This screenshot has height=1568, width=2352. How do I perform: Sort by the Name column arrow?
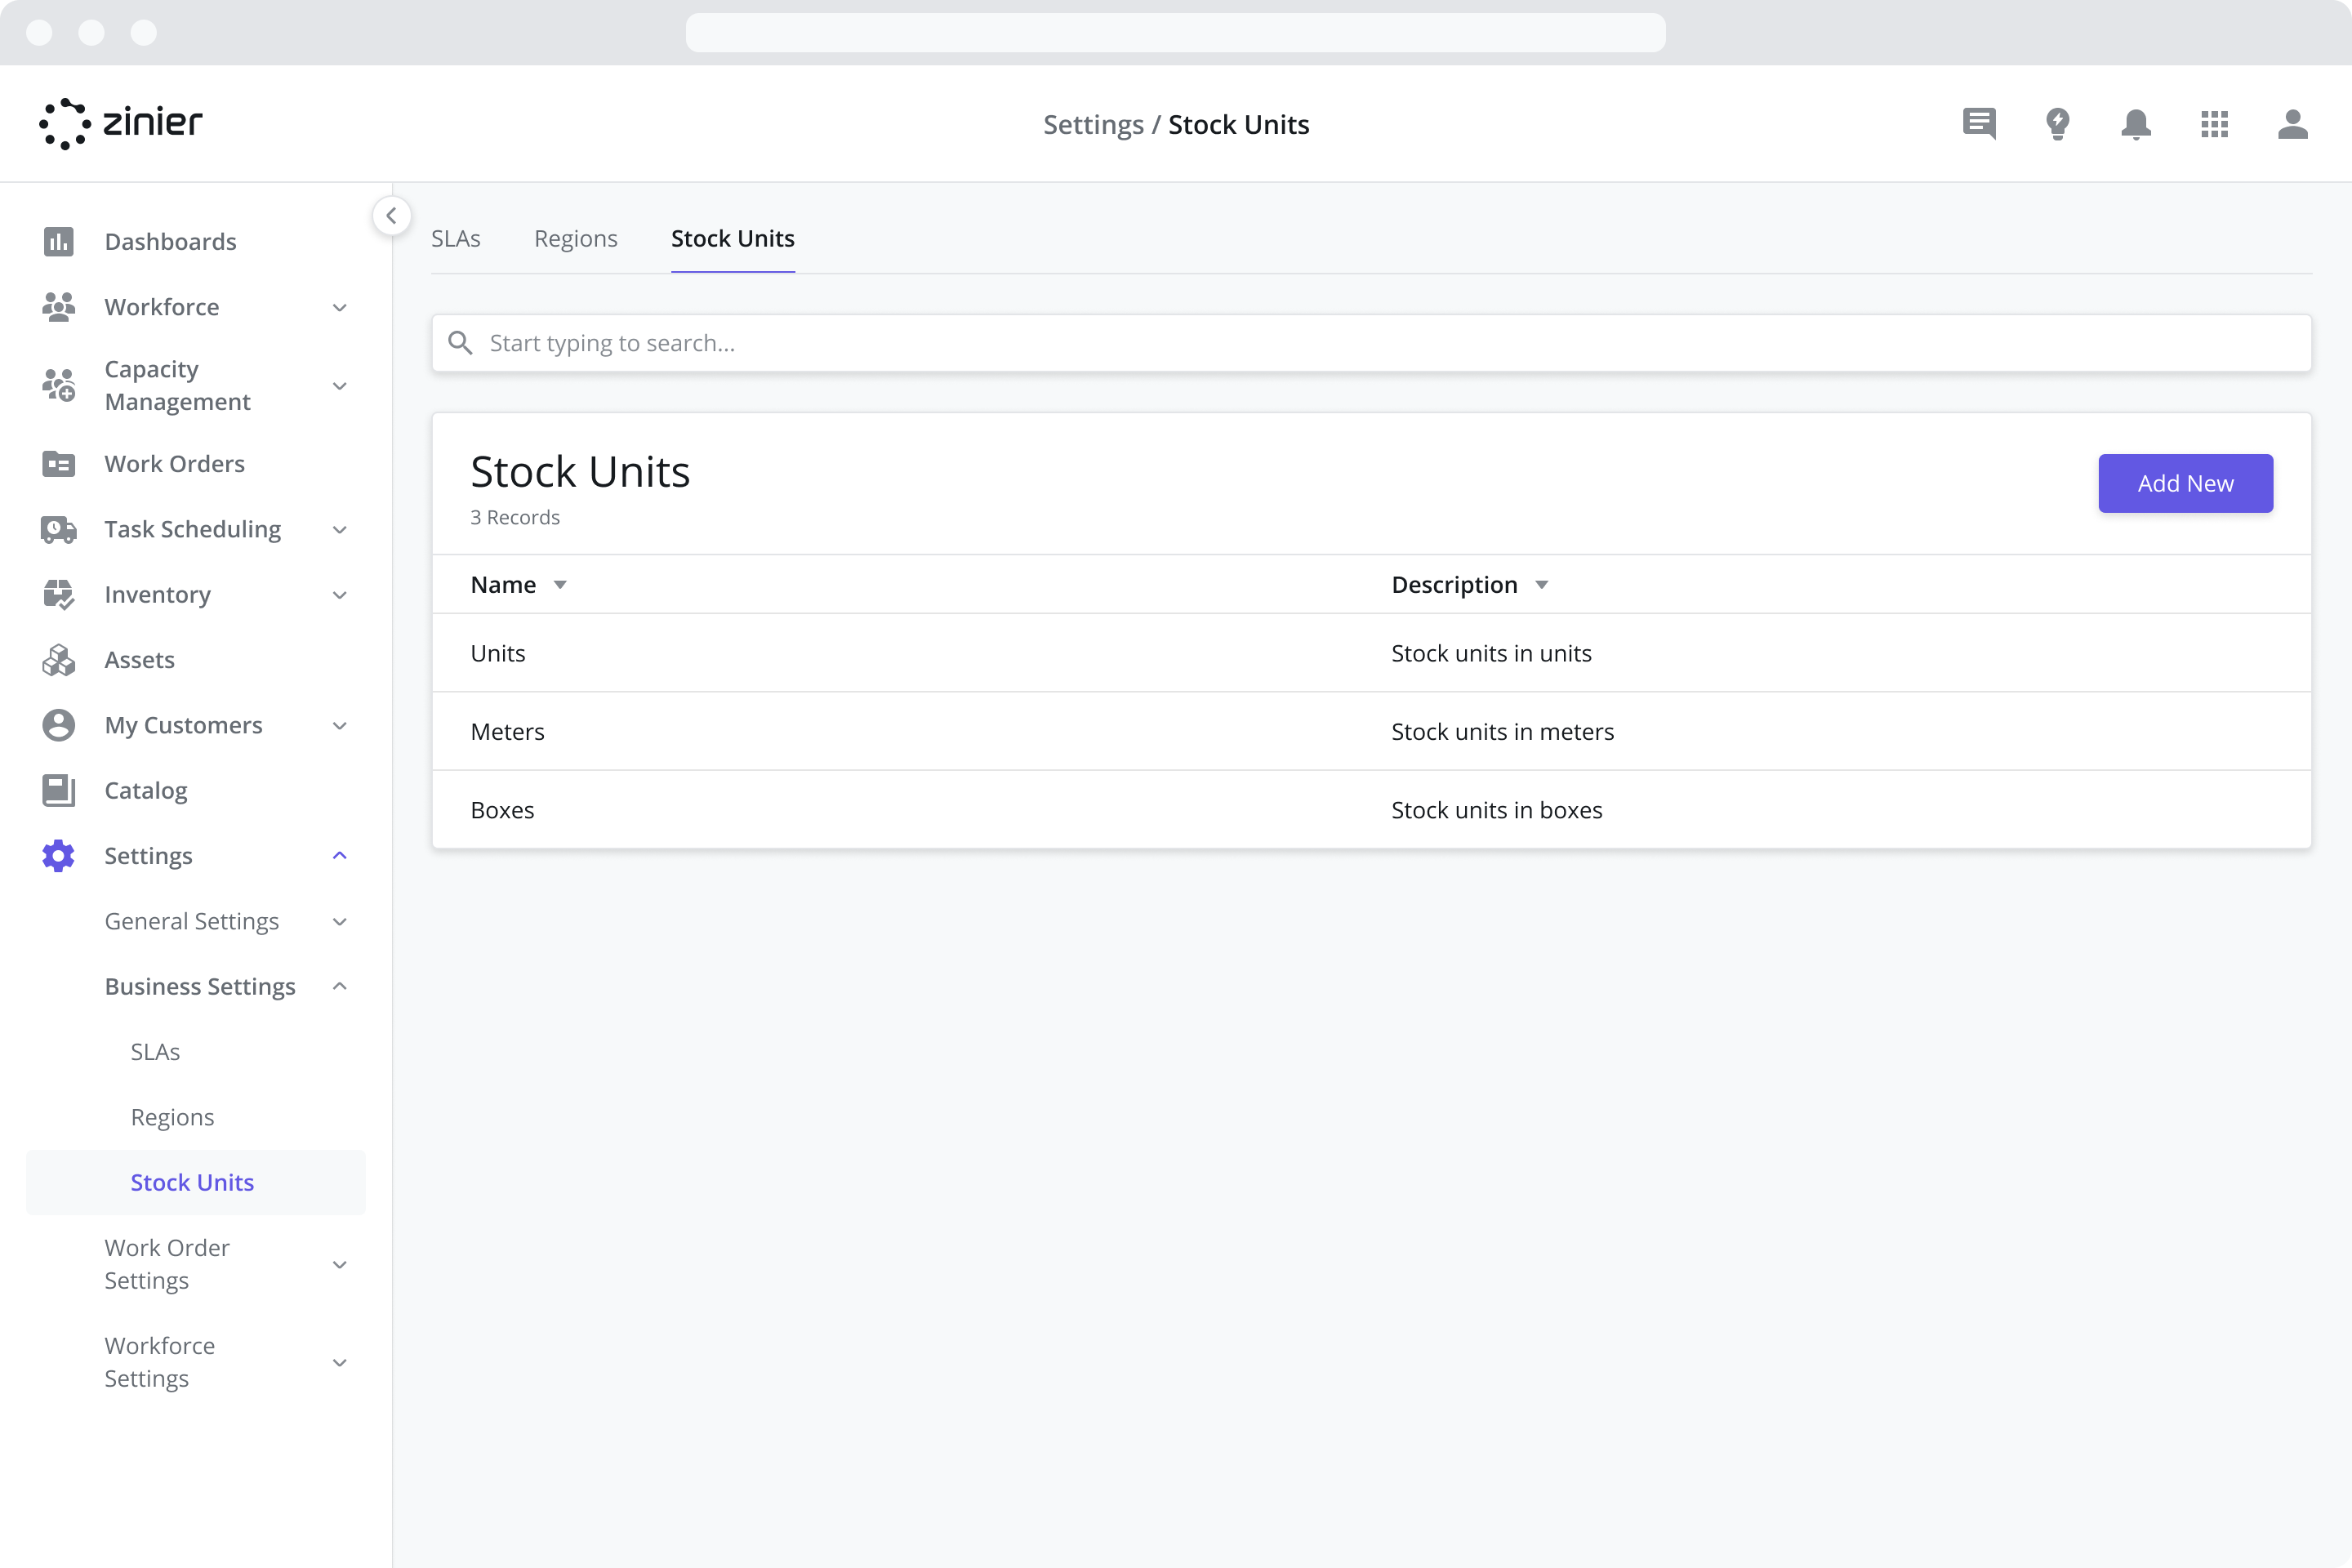560,585
